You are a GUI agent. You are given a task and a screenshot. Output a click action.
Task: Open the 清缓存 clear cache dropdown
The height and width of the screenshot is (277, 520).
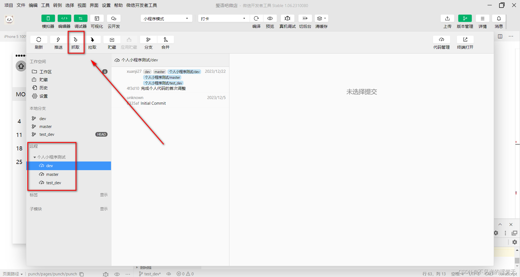[321, 18]
